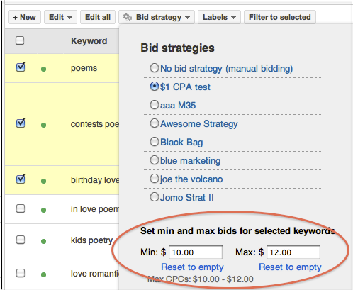Viewport: 353px width, 290px height.
Task: Click the Edit all button
Action: click(98, 17)
